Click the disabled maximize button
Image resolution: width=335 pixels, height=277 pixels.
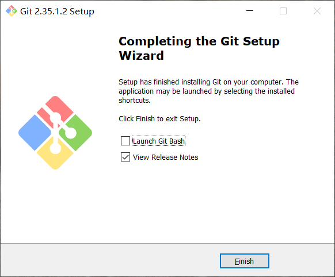pyautogui.click(x=283, y=11)
